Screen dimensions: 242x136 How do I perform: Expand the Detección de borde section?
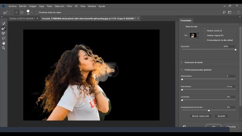(181, 62)
